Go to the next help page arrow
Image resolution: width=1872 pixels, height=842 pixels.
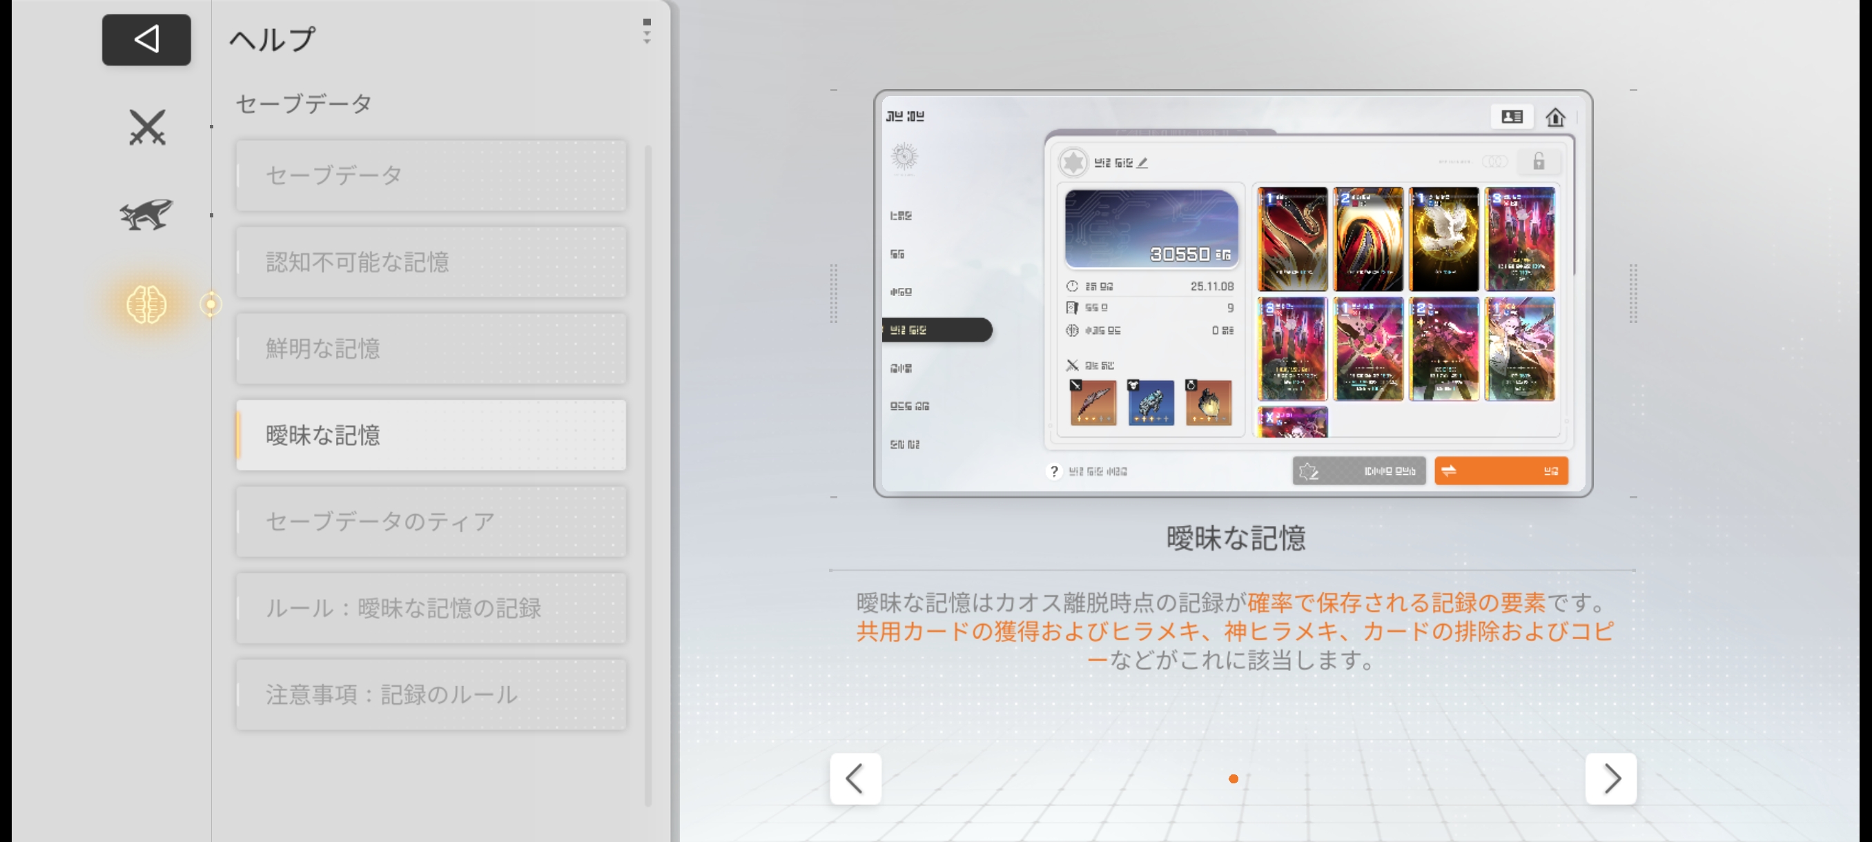point(1610,778)
